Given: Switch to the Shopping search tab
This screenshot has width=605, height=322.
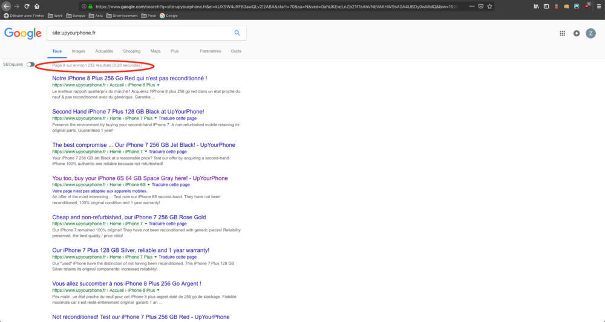Looking at the screenshot, I should [x=131, y=51].
